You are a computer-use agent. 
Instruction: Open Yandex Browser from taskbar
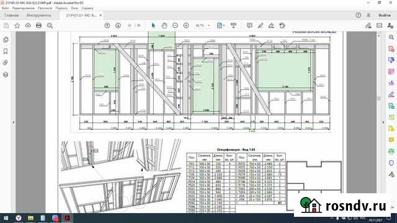[18, 218]
